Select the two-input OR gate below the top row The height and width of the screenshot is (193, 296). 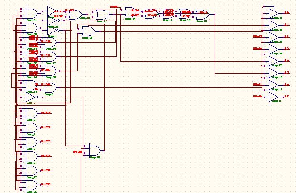89,31
